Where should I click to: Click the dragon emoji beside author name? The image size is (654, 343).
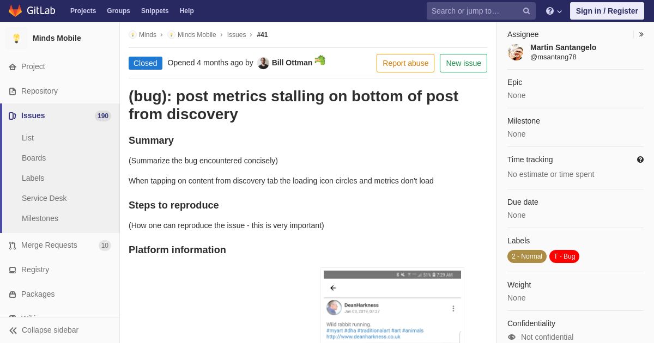[x=320, y=60]
